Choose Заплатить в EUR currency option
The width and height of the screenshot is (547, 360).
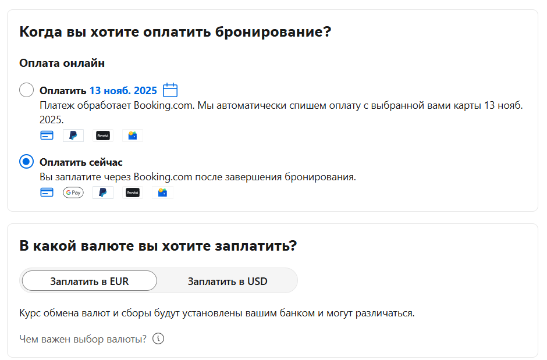click(x=90, y=281)
